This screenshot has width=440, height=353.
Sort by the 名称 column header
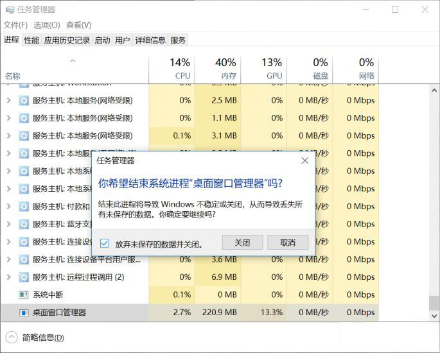point(75,70)
